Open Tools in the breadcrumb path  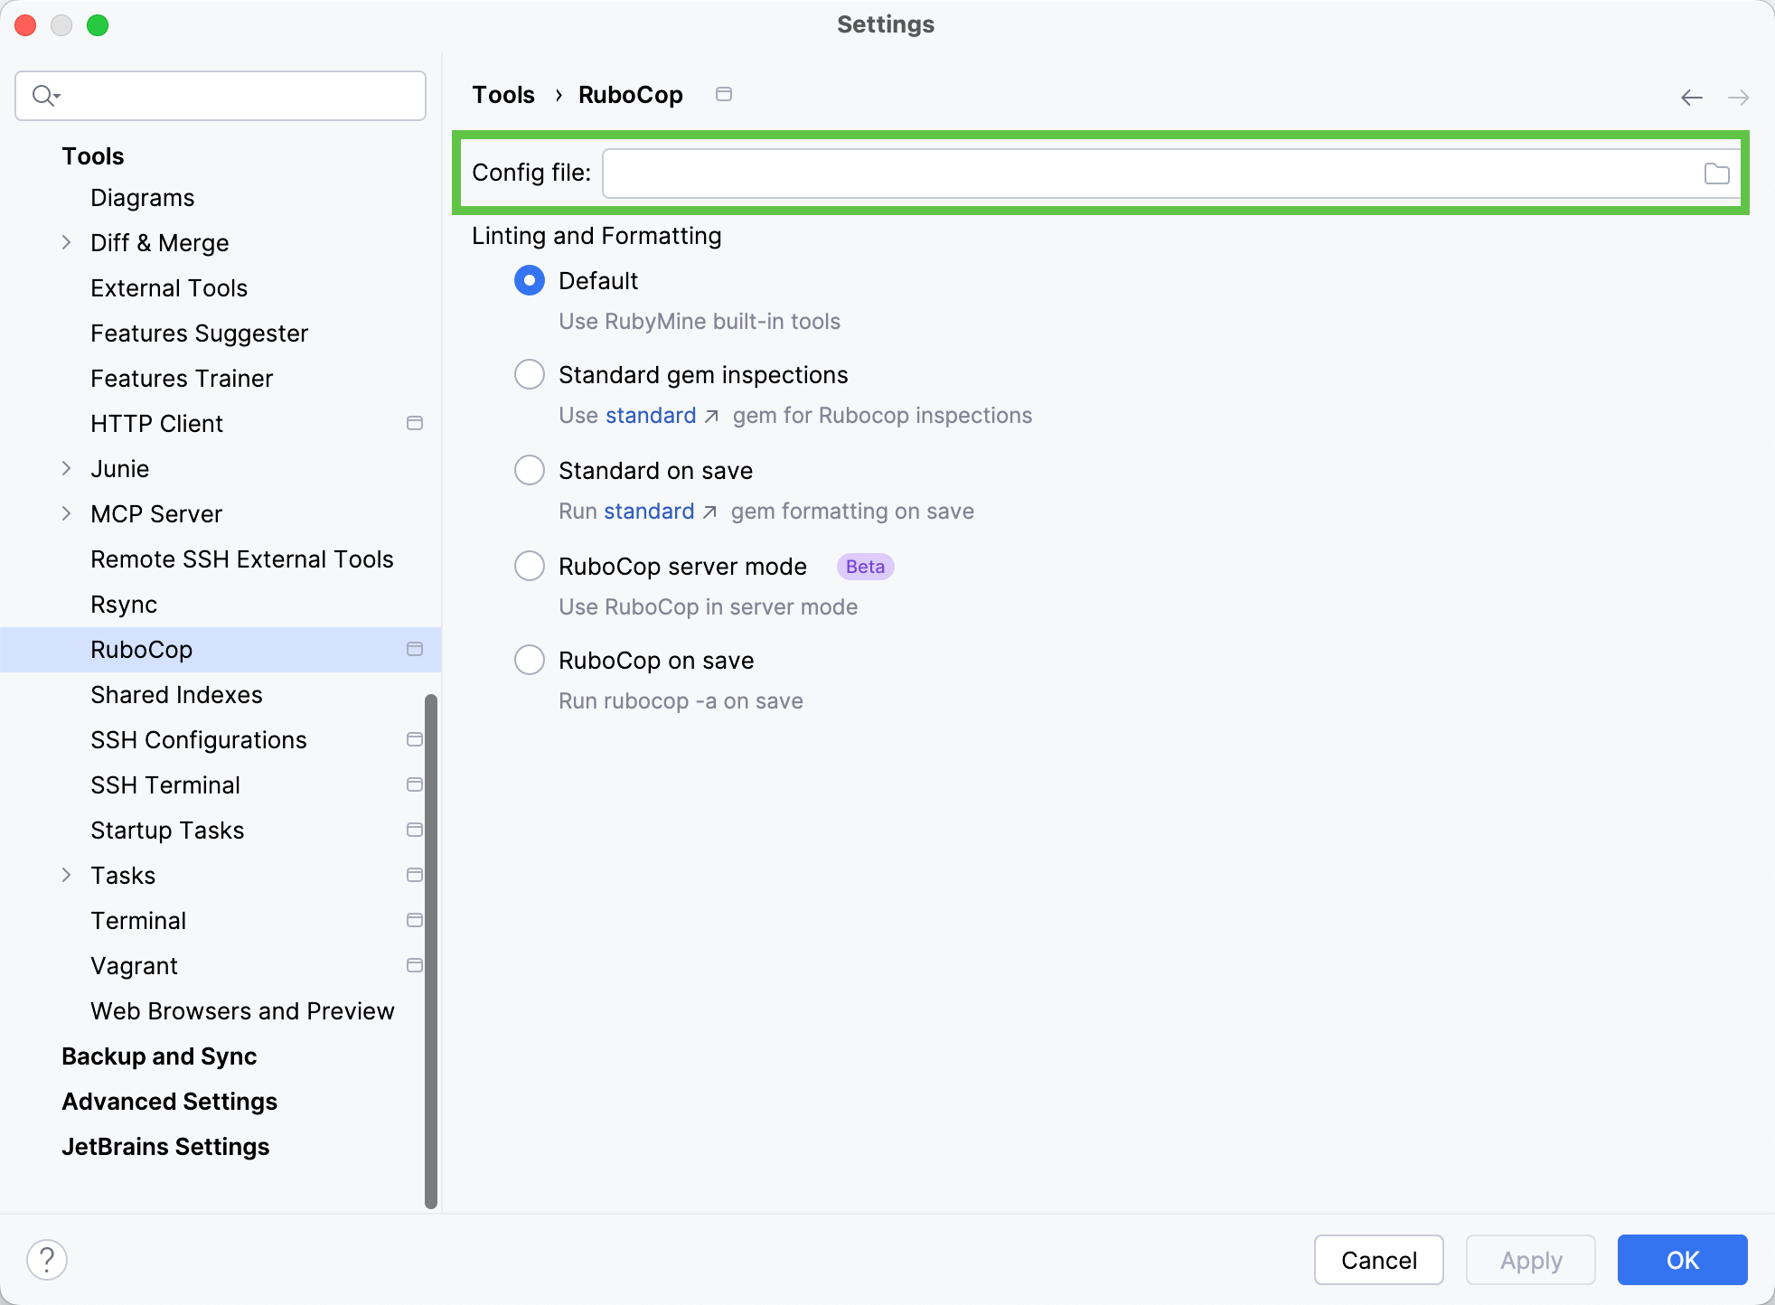[502, 94]
